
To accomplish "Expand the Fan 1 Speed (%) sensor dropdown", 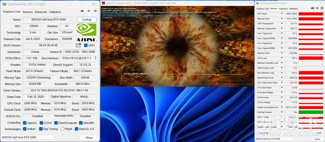I will [x=282, y=33].
